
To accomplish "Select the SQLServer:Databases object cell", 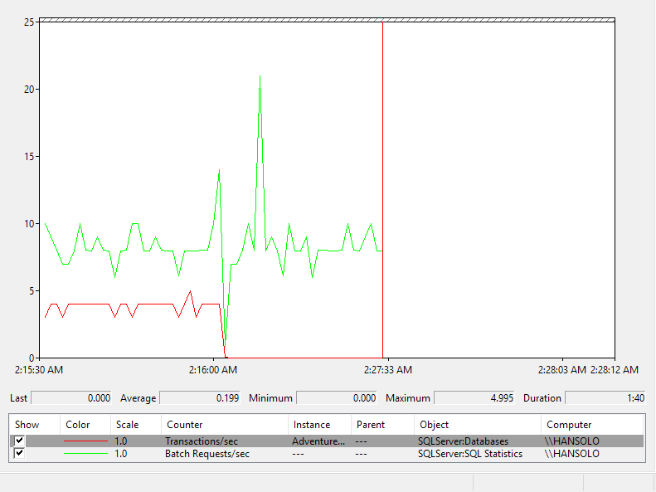I will [463, 441].
